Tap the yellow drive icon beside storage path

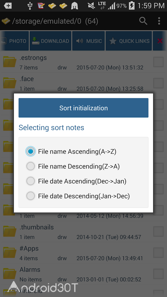[6, 21]
